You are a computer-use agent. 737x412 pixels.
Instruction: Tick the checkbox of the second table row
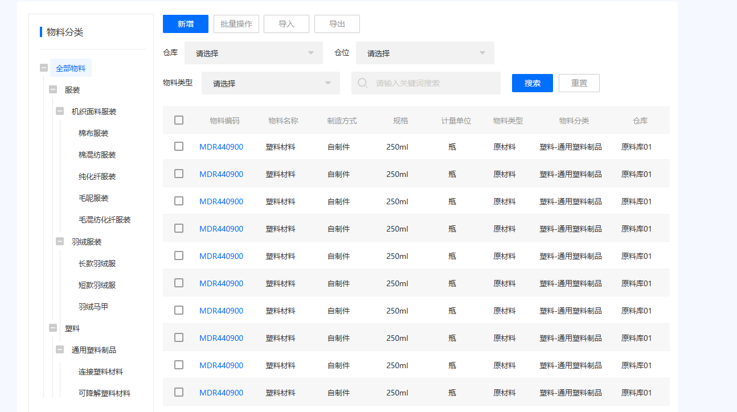(179, 174)
